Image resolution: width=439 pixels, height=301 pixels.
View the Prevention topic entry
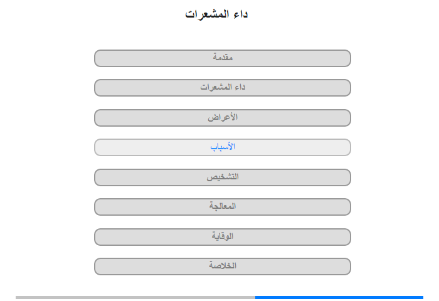(x=222, y=237)
